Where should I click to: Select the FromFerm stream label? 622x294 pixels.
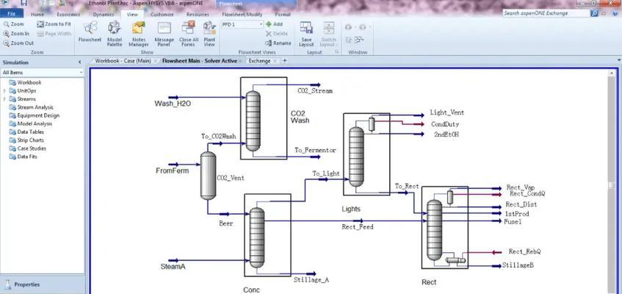[x=172, y=171]
